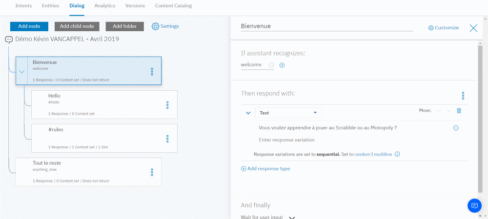Open options menu for Tout le reste node

152,172
